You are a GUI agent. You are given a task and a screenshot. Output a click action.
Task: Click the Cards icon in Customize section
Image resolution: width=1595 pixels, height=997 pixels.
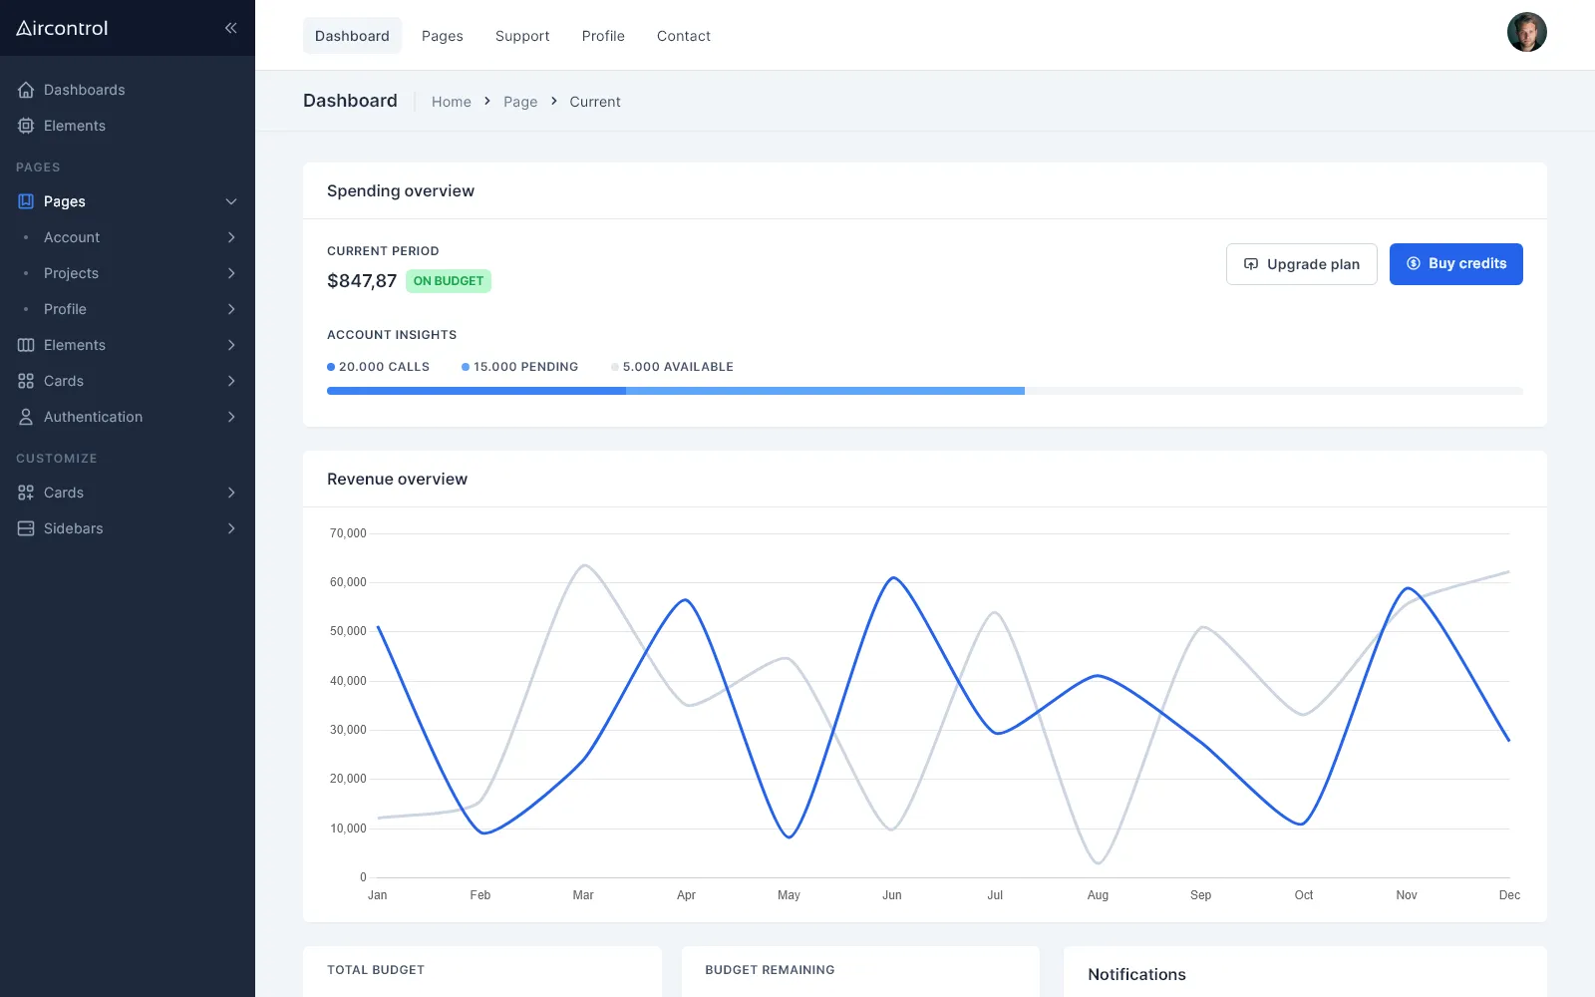tap(26, 493)
